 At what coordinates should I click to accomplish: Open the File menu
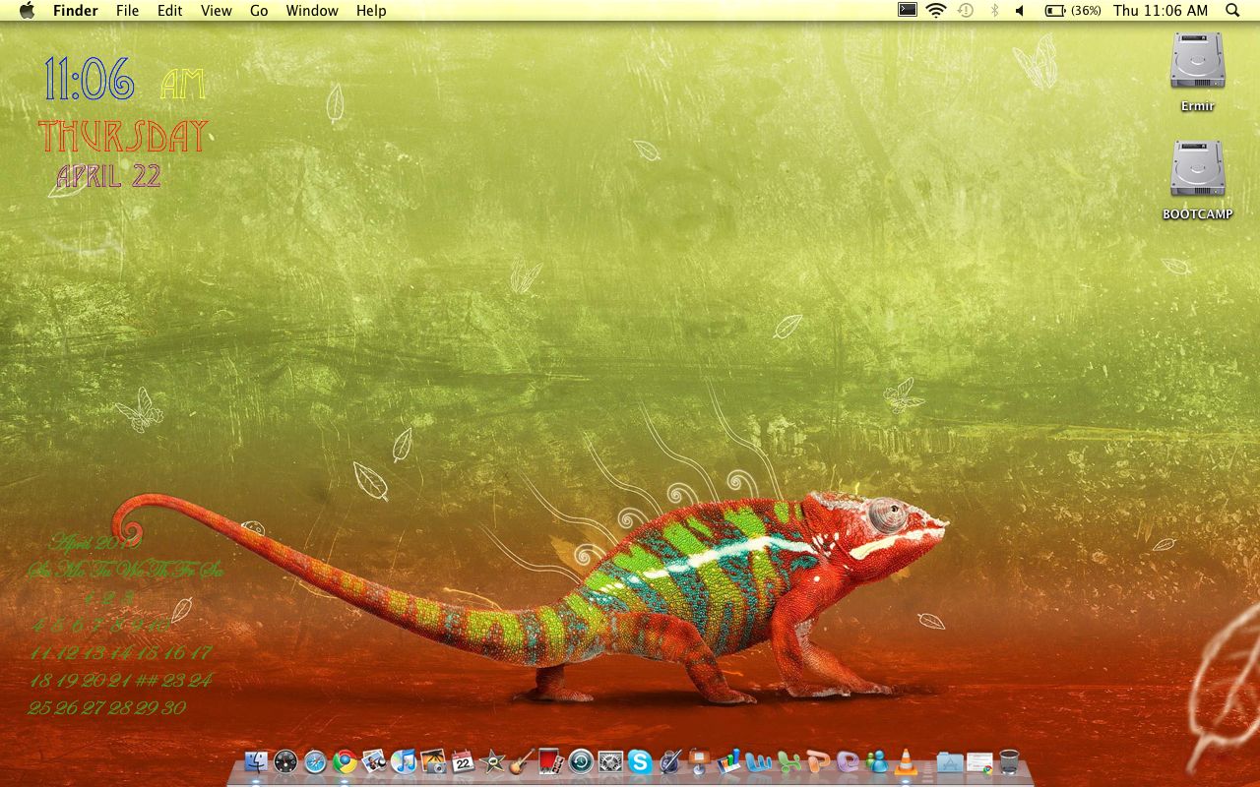pos(127,11)
